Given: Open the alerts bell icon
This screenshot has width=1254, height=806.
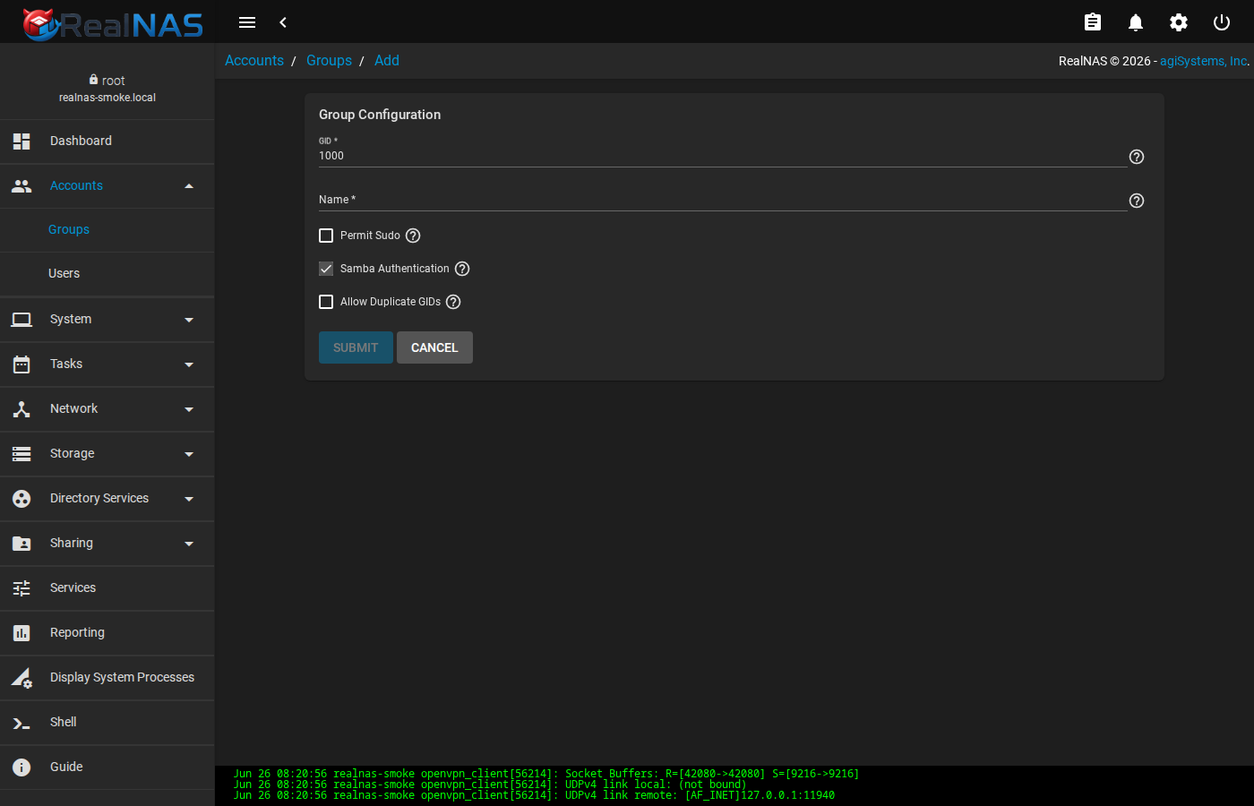Looking at the screenshot, I should pyautogui.click(x=1136, y=22).
